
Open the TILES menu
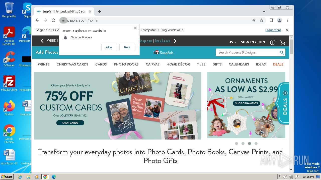click(x=201, y=64)
